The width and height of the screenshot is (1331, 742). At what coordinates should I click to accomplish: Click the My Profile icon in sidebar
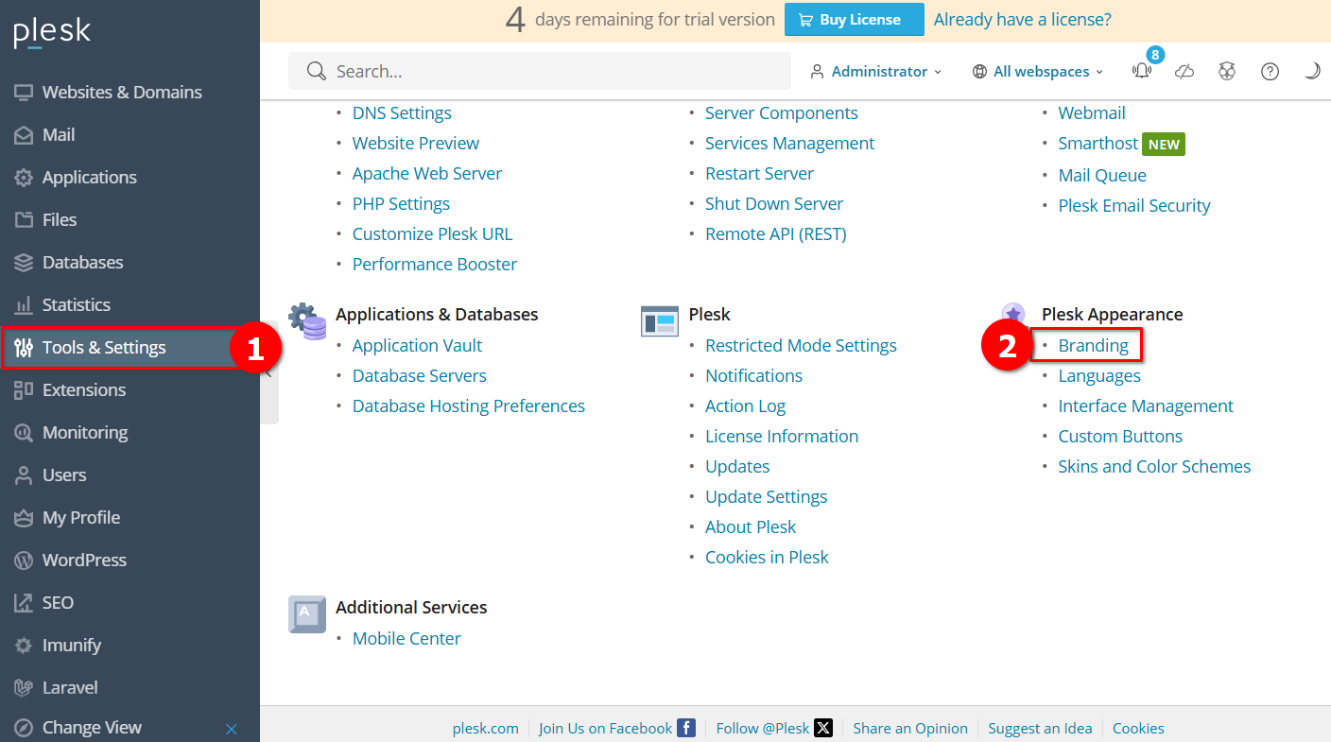click(24, 518)
